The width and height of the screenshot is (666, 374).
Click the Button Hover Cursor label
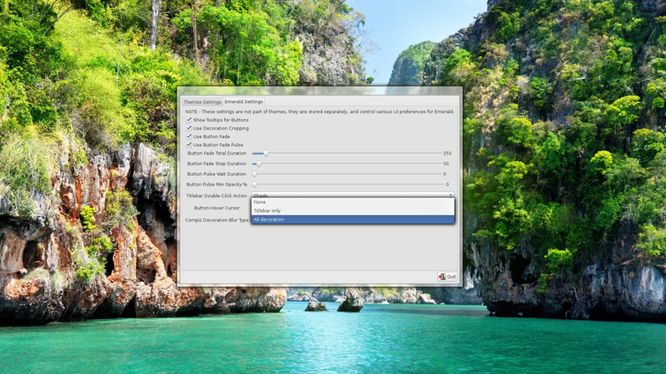216,208
